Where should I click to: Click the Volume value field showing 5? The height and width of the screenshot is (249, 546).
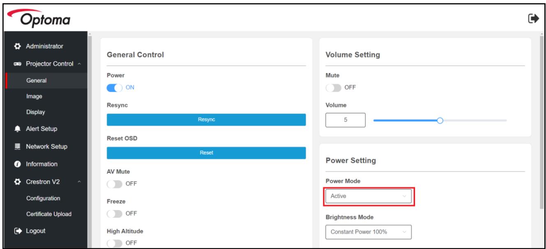coord(346,121)
